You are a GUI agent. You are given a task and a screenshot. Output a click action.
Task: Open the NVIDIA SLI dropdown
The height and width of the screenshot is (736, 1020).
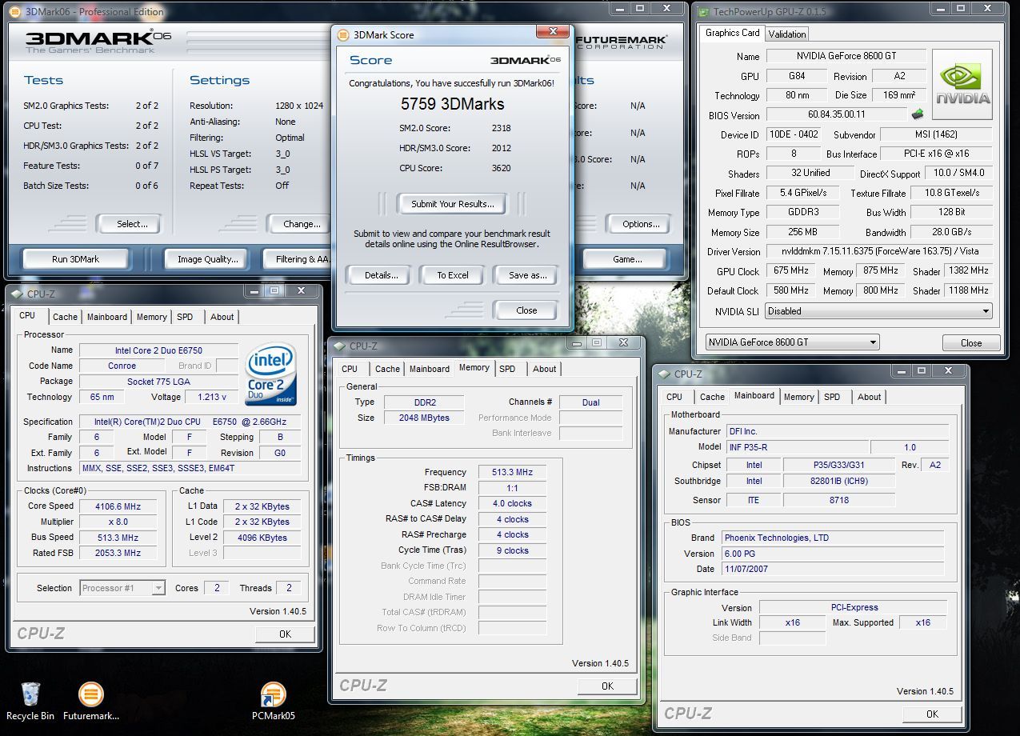click(878, 311)
